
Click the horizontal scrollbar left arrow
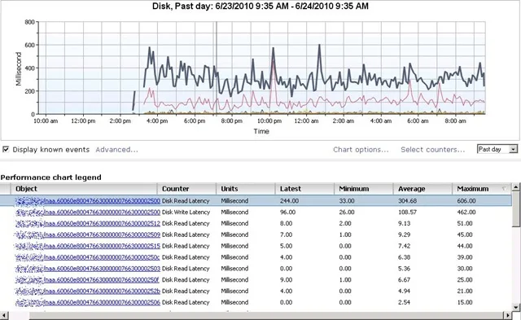(x=4, y=315)
